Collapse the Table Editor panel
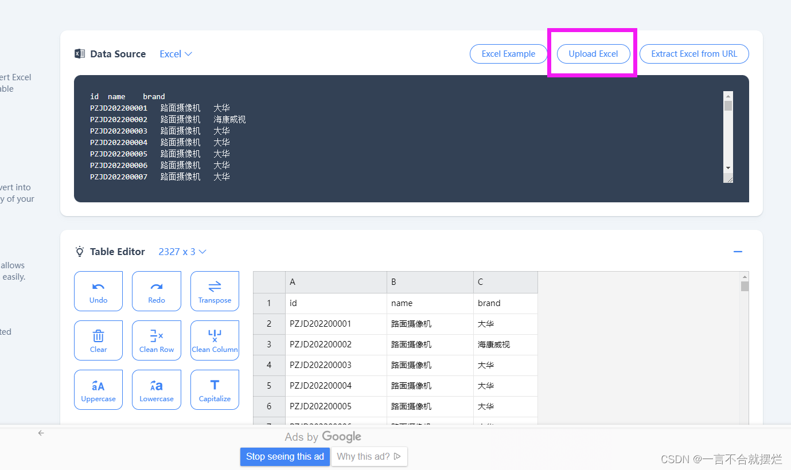Image resolution: width=791 pixels, height=470 pixels. click(738, 251)
